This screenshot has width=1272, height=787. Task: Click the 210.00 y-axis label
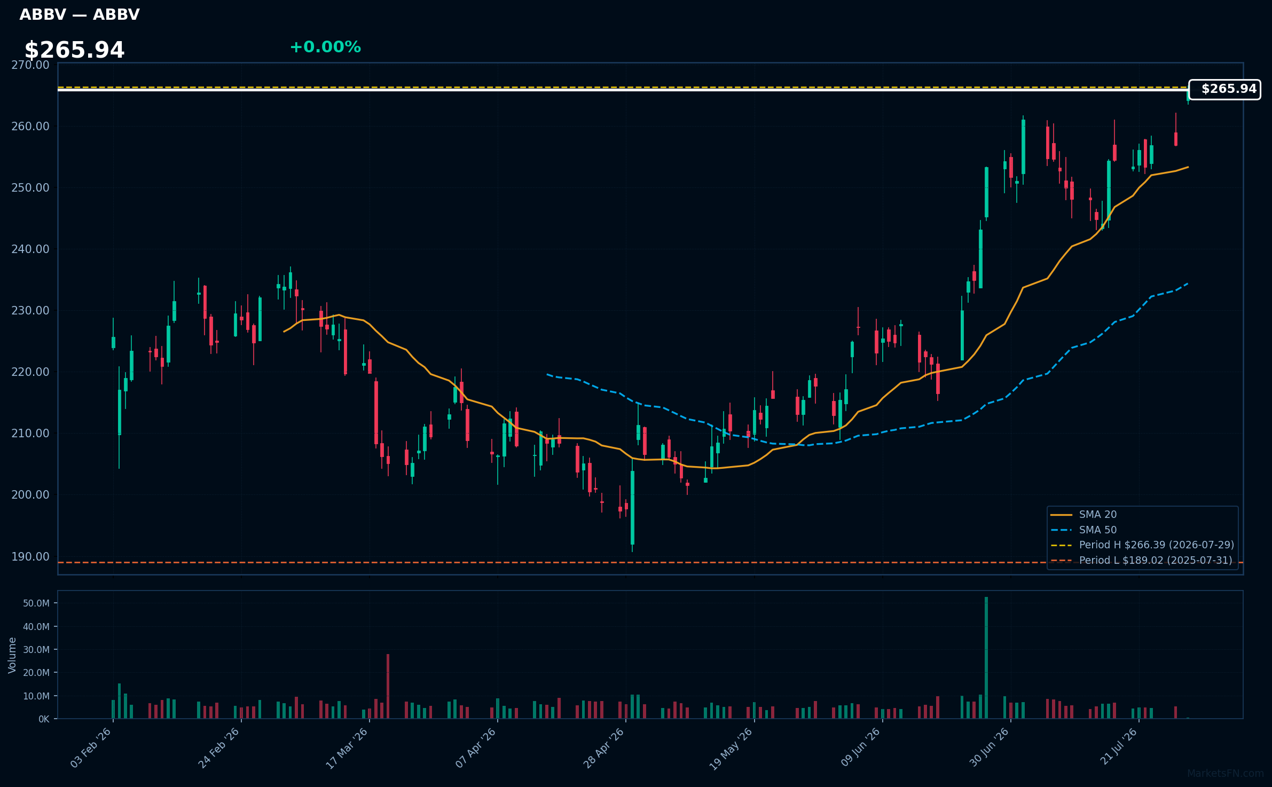point(30,434)
